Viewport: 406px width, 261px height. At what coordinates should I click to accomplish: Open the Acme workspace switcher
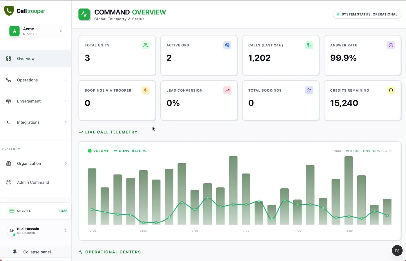(x=35, y=31)
